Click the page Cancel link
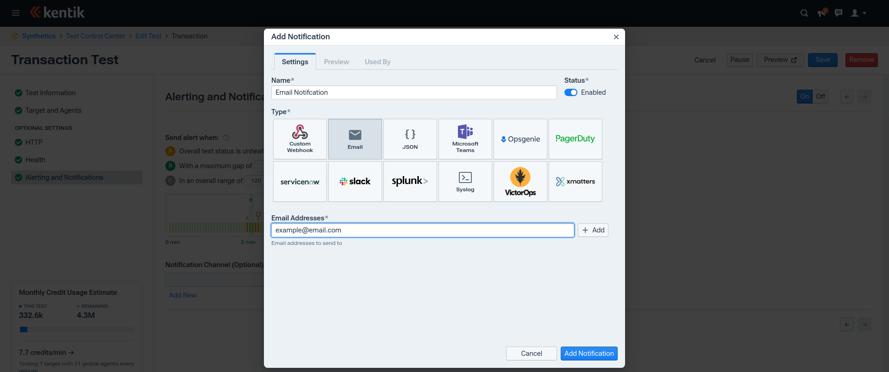889x372 pixels. click(x=705, y=60)
